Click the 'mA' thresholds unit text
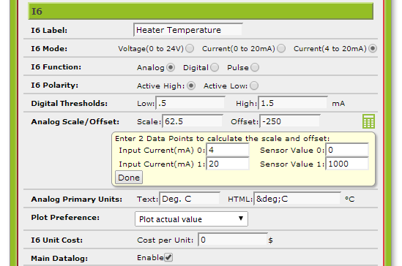 coord(338,104)
